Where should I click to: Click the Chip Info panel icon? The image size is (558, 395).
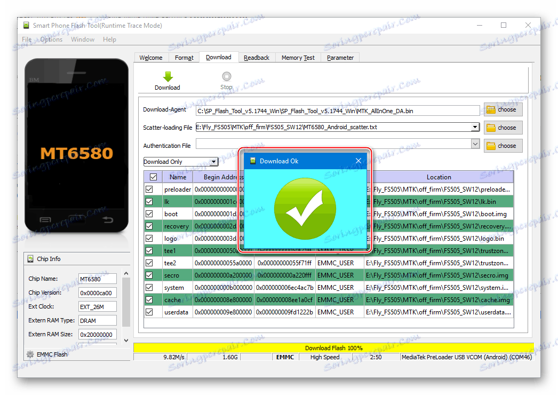30,259
